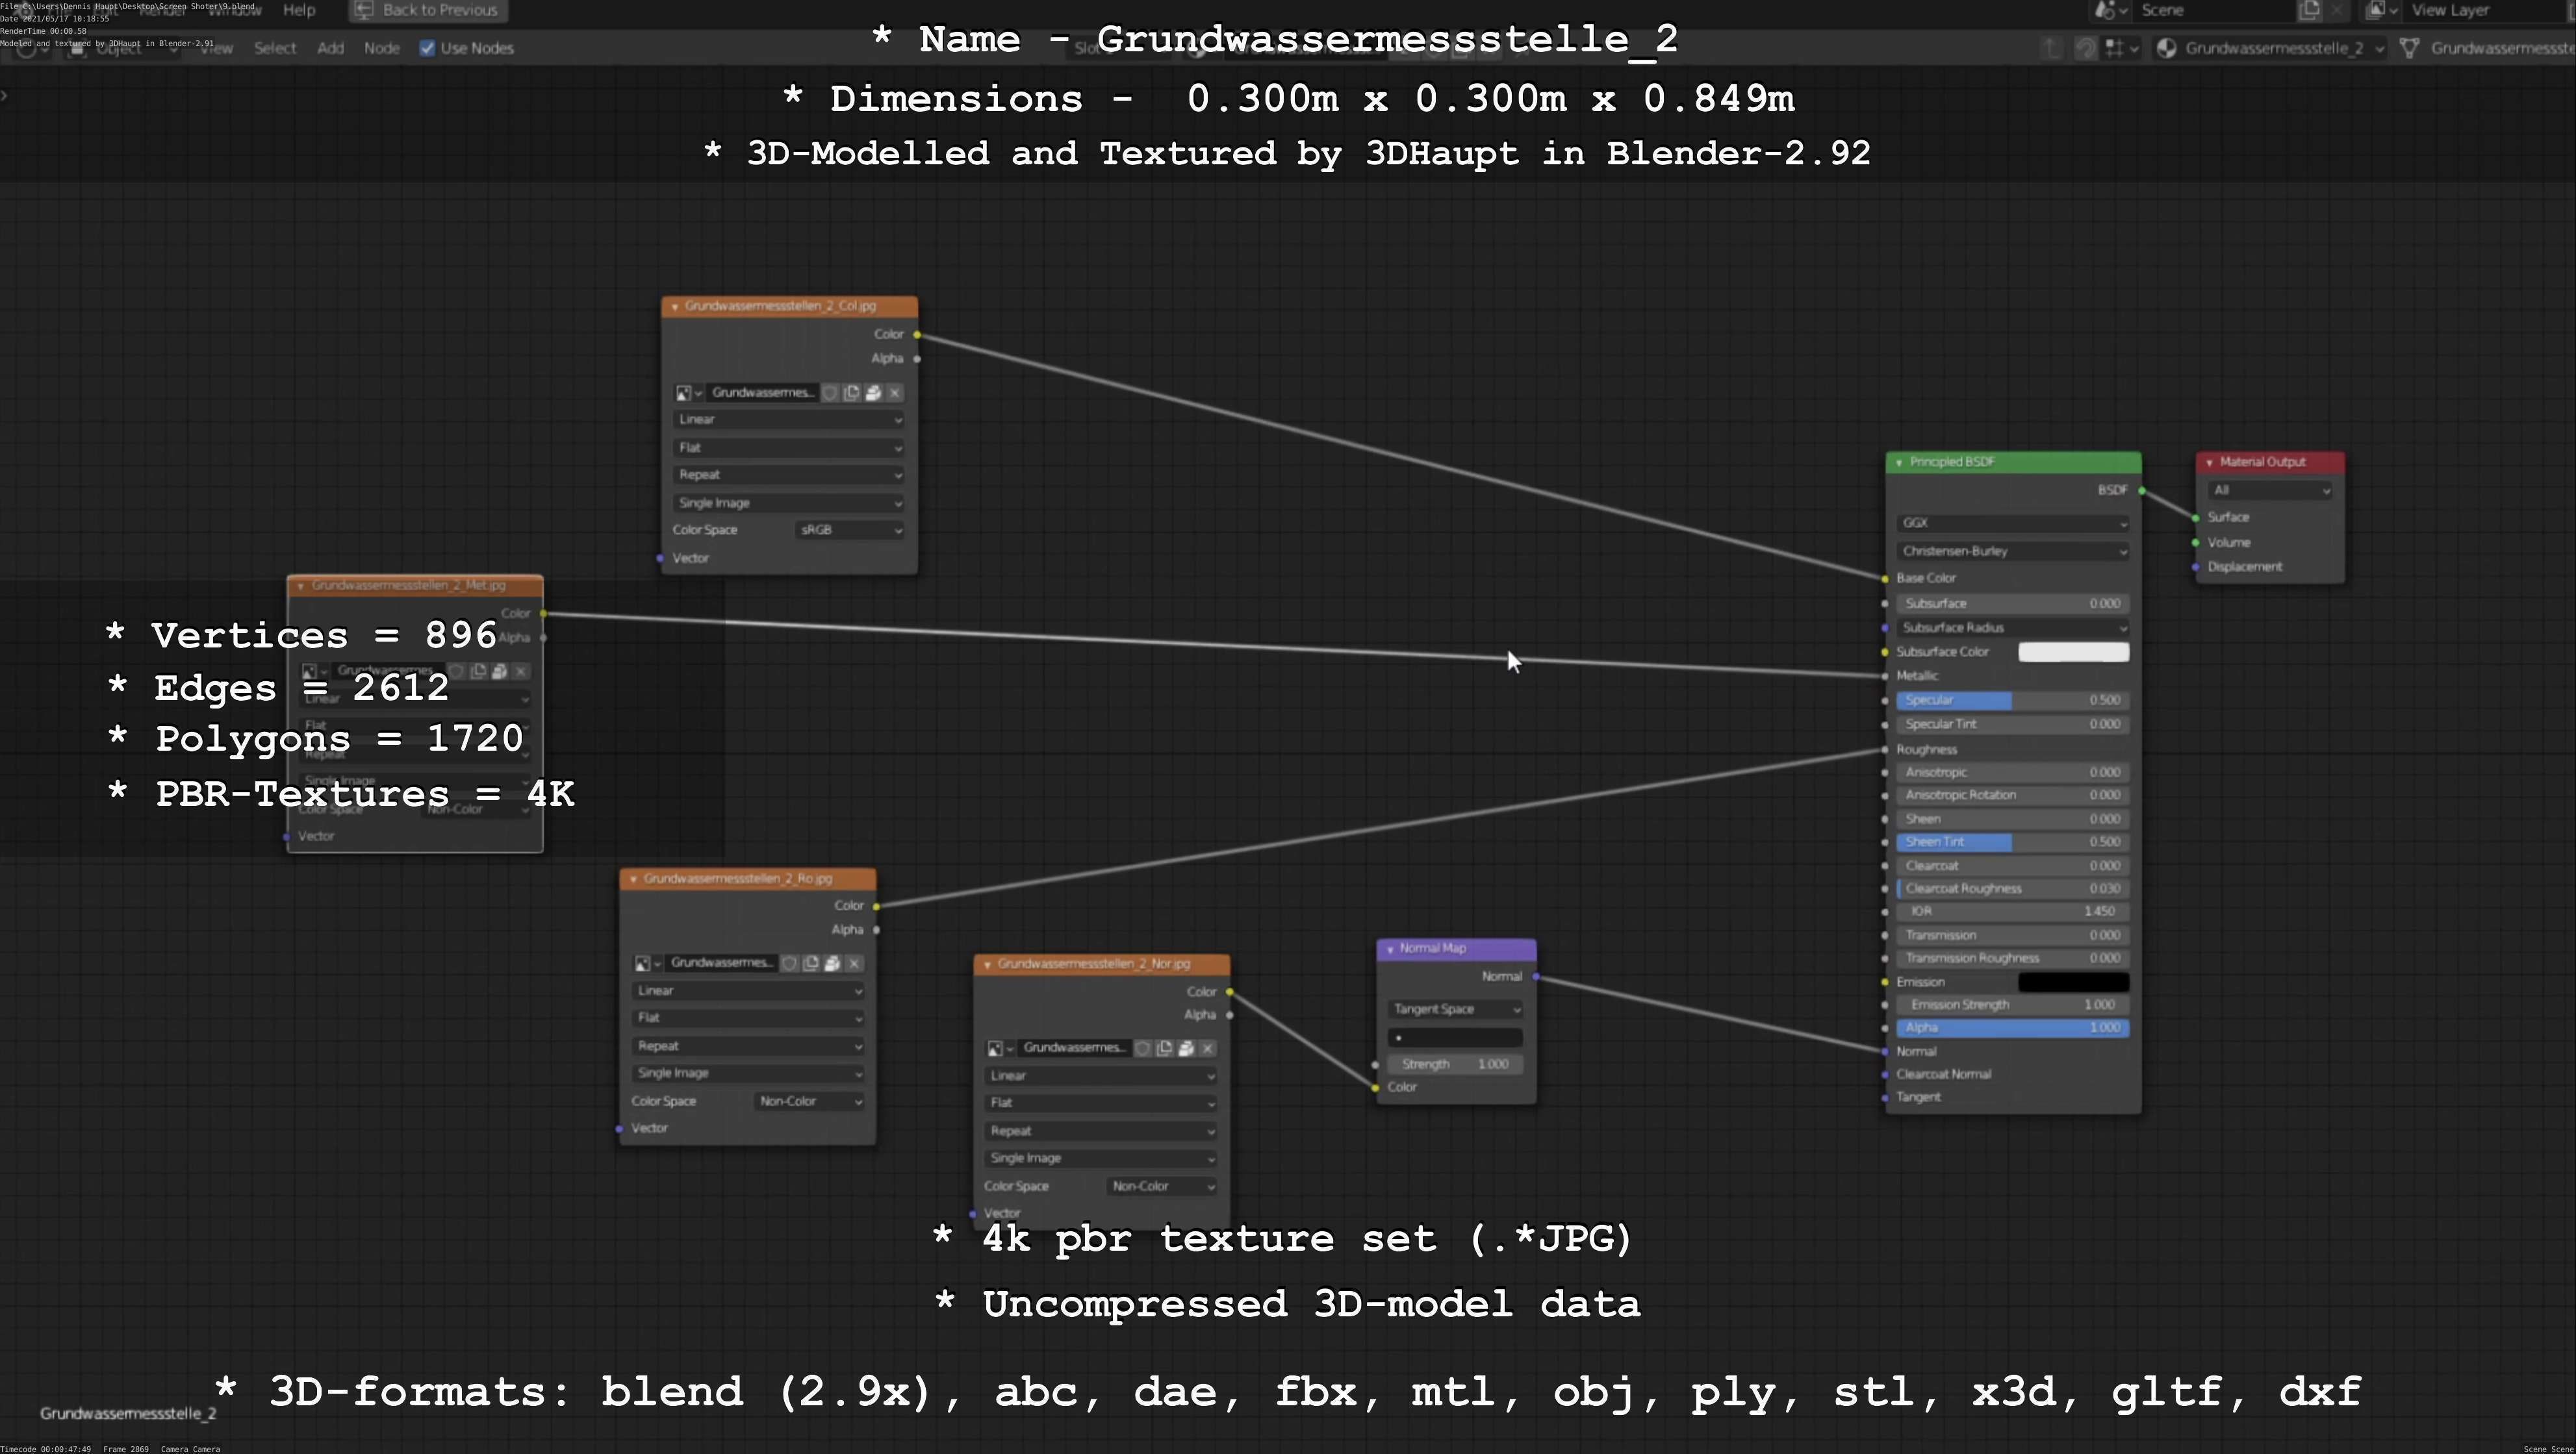2576x1454 pixels.
Task: Click fake user shield icon on Col.jpg node
Action: [830, 393]
